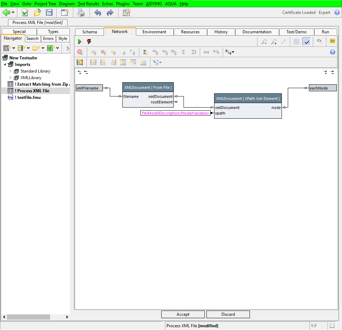Click the zoom in magnifier icon
The height and width of the screenshot is (330, 342).
click(274, 42)
